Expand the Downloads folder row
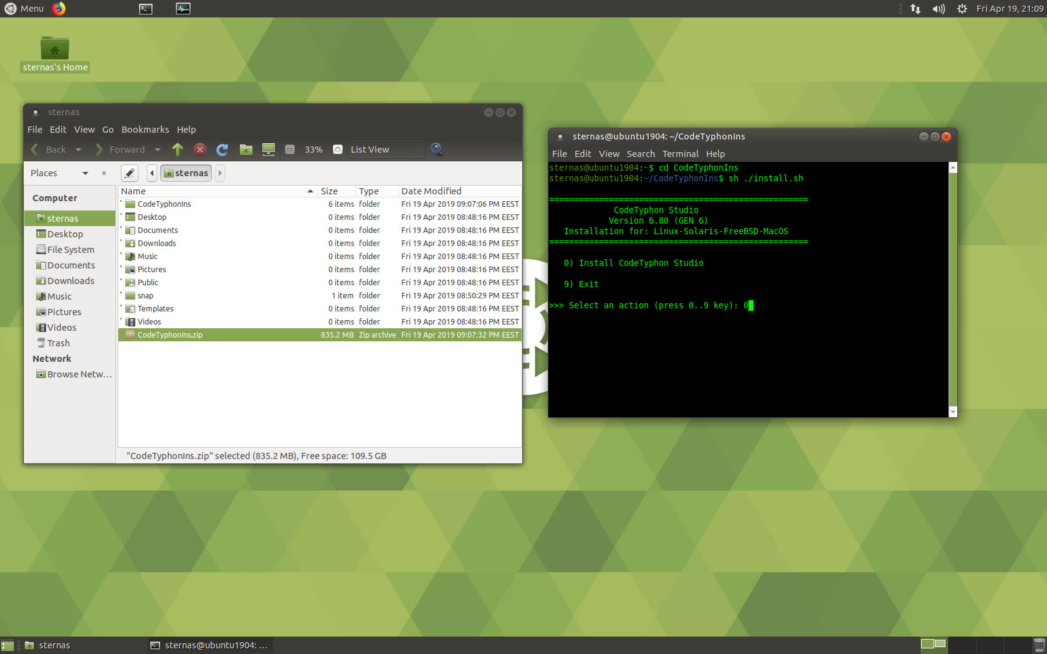 click(x=121, y=242)
